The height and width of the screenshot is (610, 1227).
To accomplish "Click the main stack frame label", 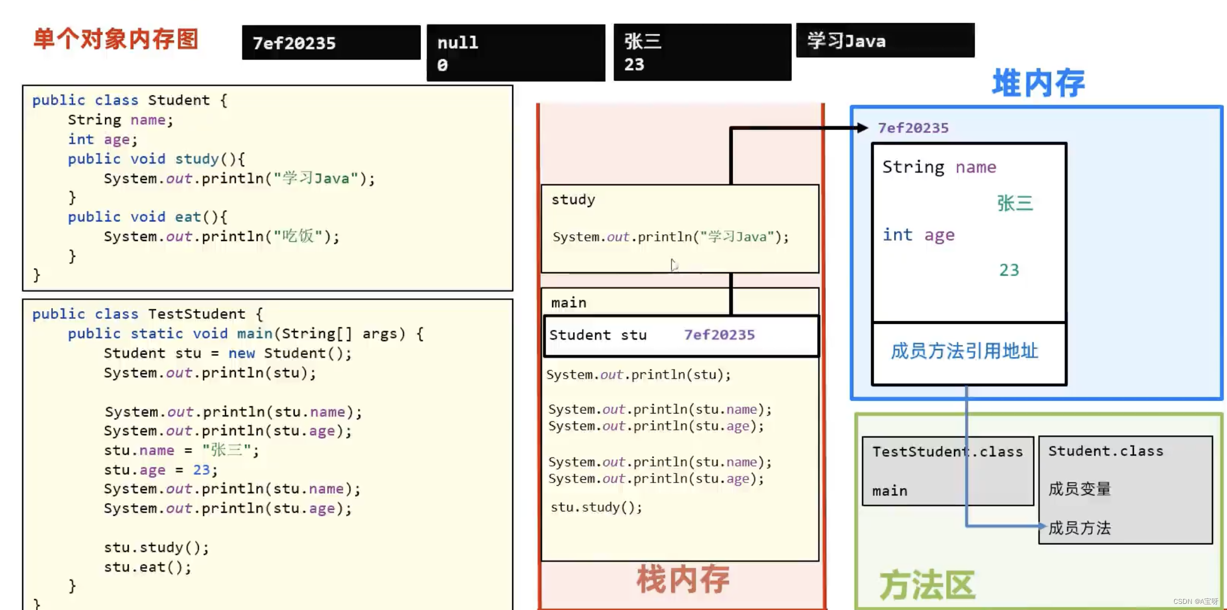I will point(568,303).
